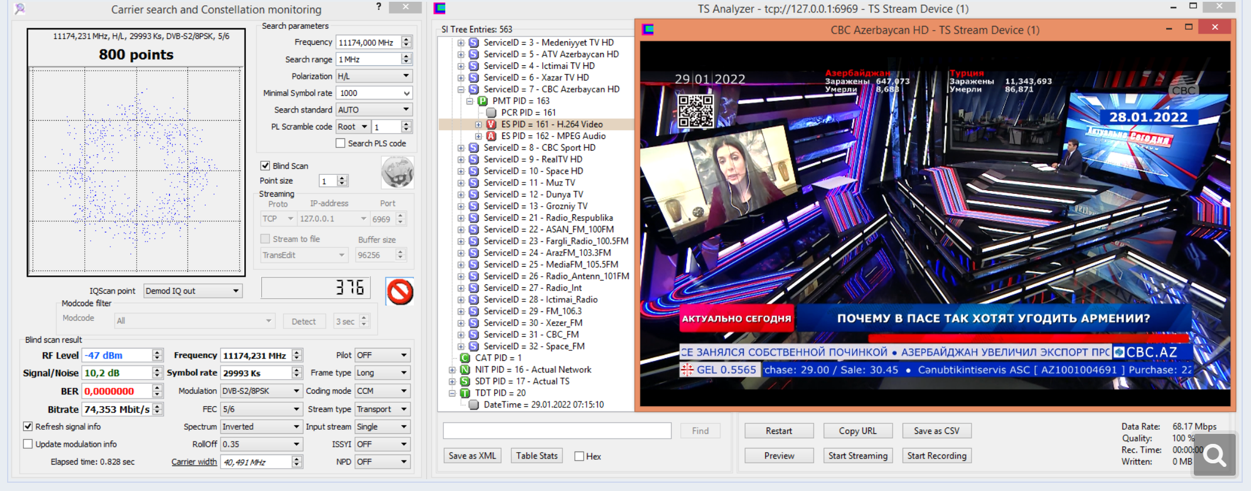Check the Hex checkbox
The width and height of the screenshot is (1251, 491).
click(580, 456)
